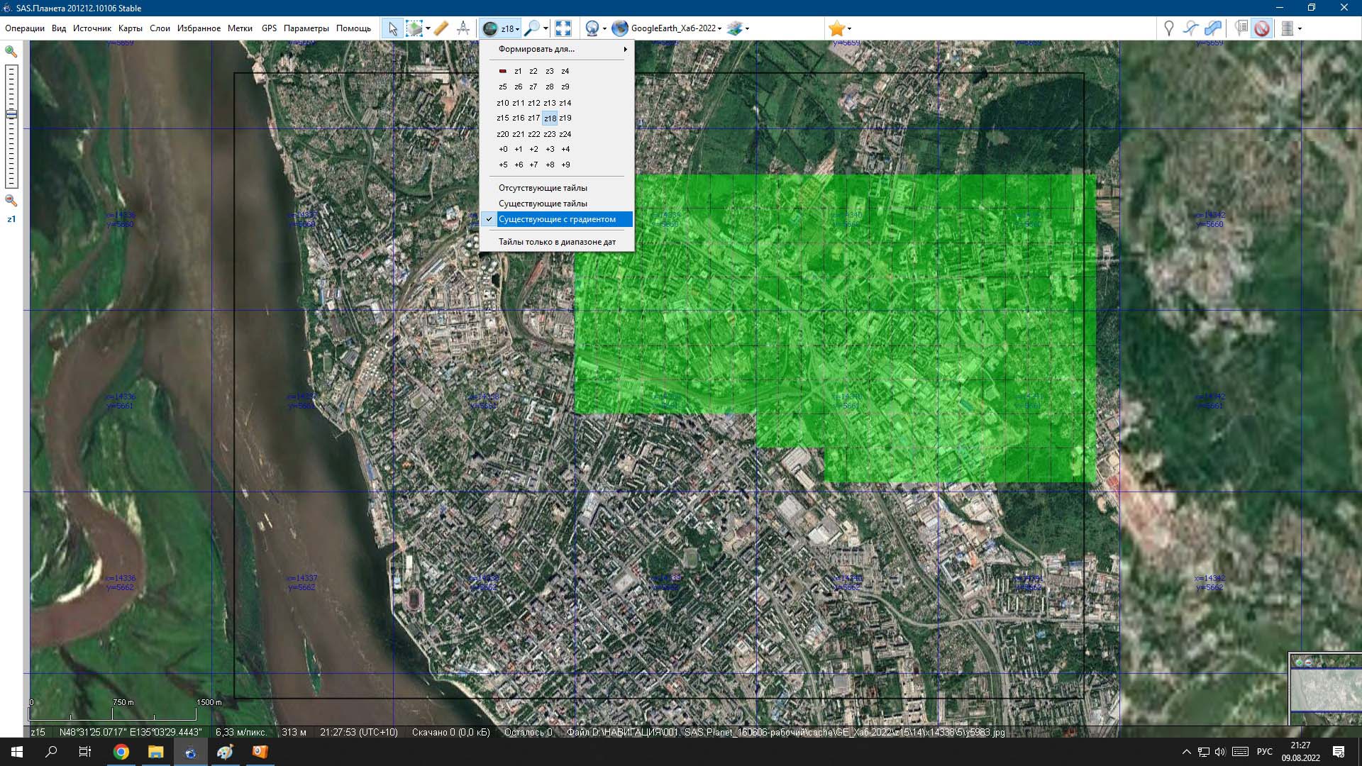Toggle full screen map view icon
This screenshot has width=1362, height=766.
coord(563,28)
